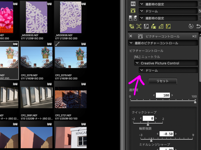
Task: Open the ピクチャーコントロール panel options menu icon
Action: (194, 36)
